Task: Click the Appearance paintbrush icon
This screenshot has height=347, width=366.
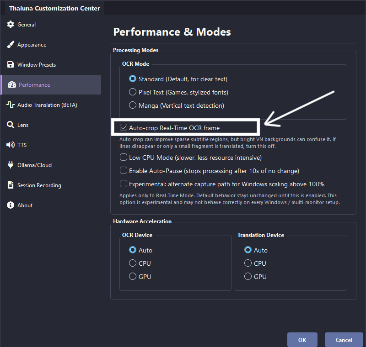Action: pyautogui.click(x=11, y=44)
